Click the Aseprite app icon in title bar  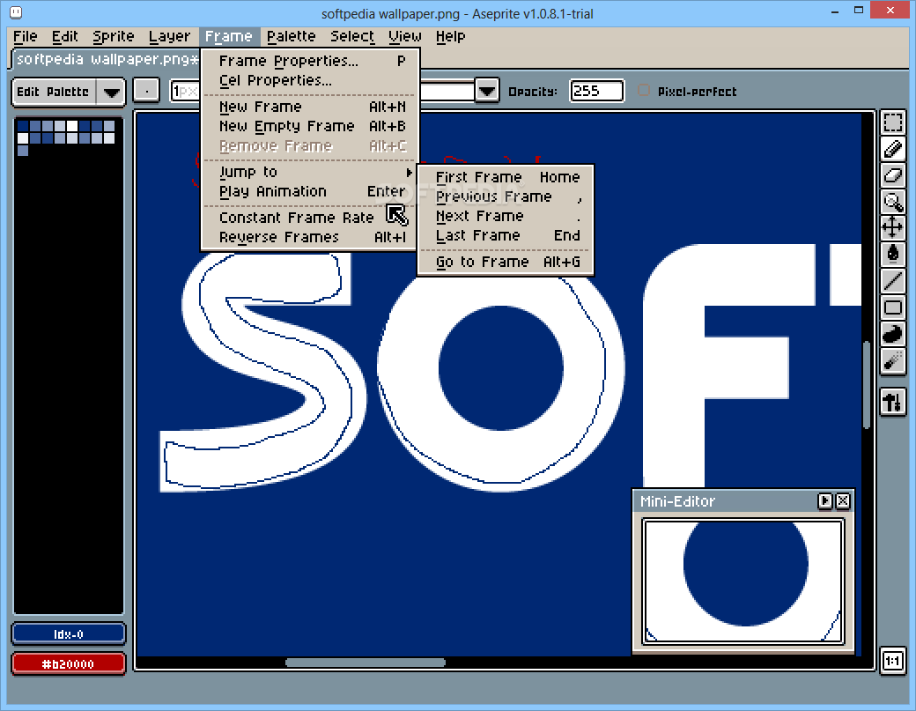click(x=17, y=11)
